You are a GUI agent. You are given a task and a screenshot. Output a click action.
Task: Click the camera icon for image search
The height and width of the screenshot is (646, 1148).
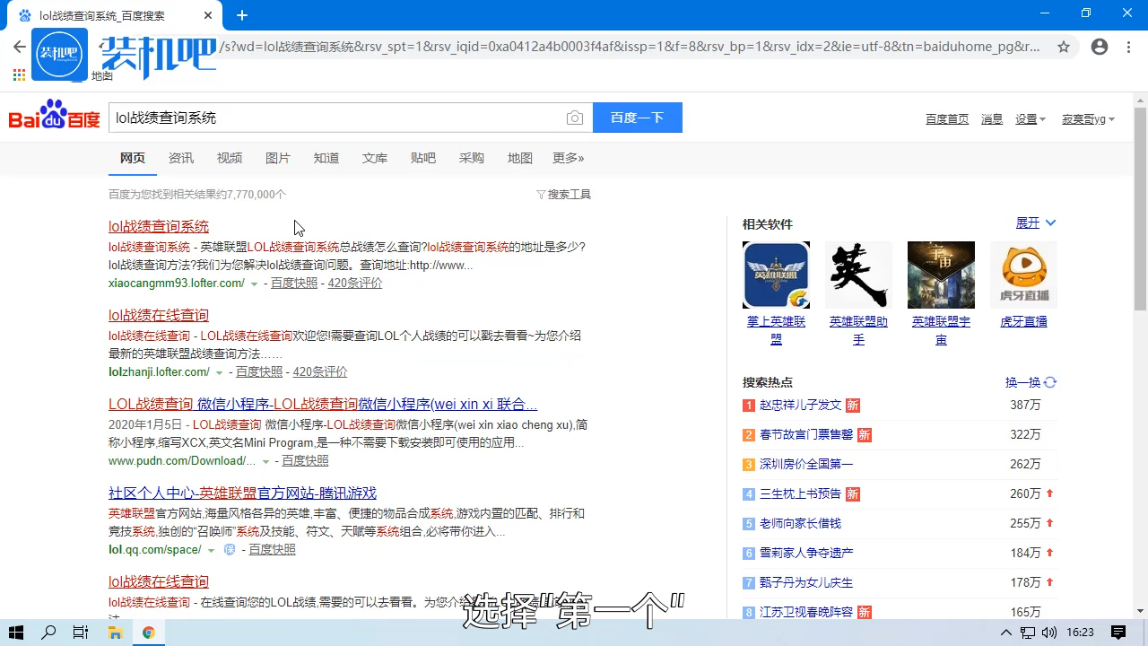coord(575,118)
